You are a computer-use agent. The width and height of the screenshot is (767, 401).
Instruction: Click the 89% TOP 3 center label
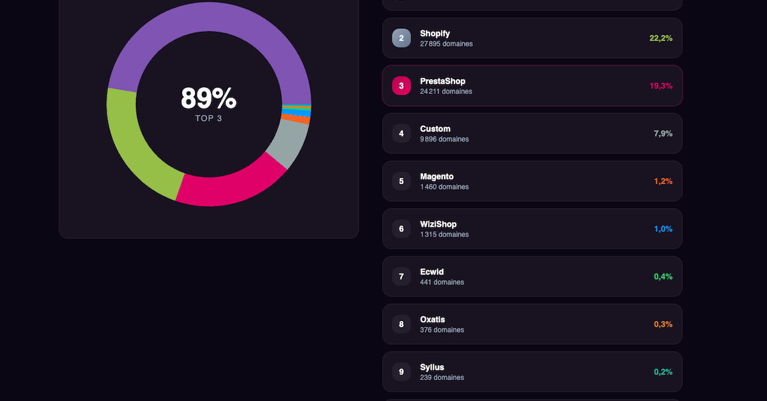coord(208,103)
